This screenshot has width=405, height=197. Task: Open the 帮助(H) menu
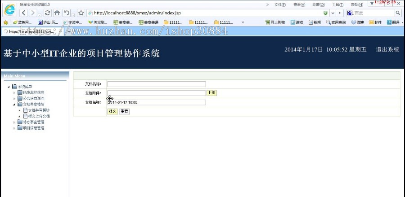coord(357,4)
